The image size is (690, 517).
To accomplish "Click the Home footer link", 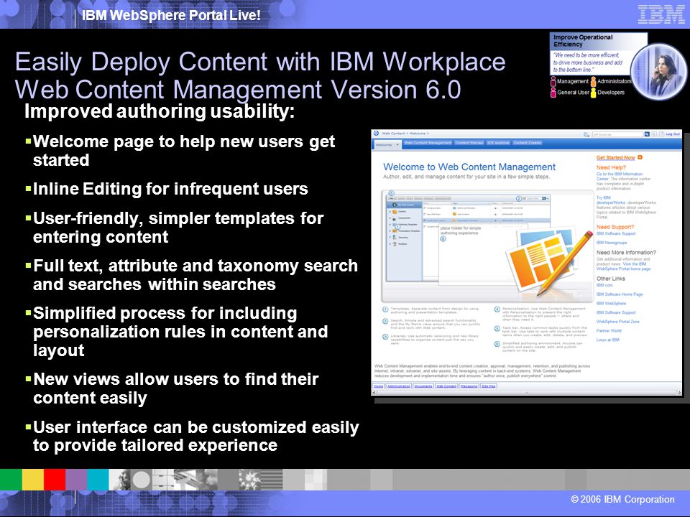I will click(379, 386).
